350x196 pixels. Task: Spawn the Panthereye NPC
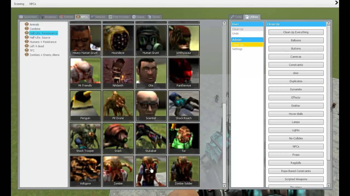click(x=184, y=73)
